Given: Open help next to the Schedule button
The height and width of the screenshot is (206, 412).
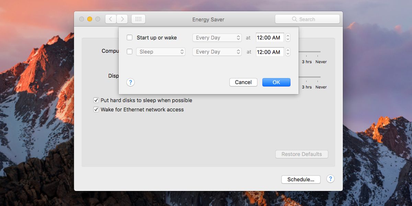Looking at the screenshot, I should [x=330, y=179].
